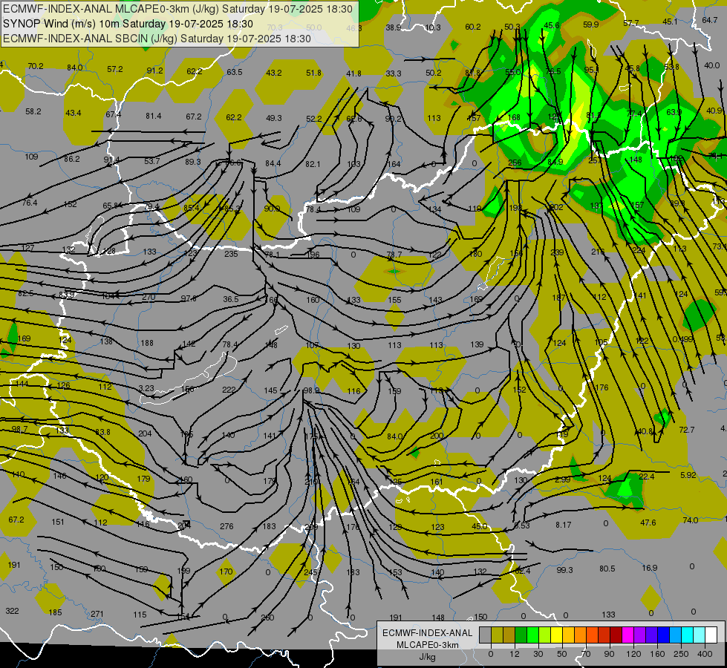
Task: Click the map value '80.5'
Action: [x=607, y=569]
